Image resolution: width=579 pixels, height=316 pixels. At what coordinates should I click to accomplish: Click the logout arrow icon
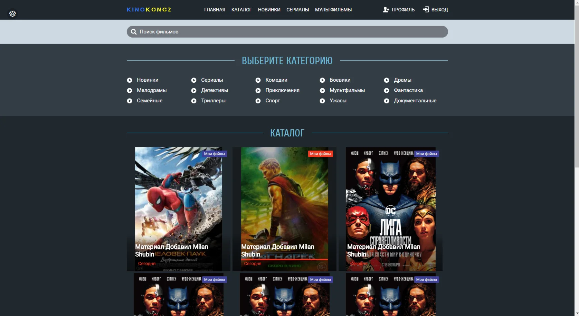[426, 10]
